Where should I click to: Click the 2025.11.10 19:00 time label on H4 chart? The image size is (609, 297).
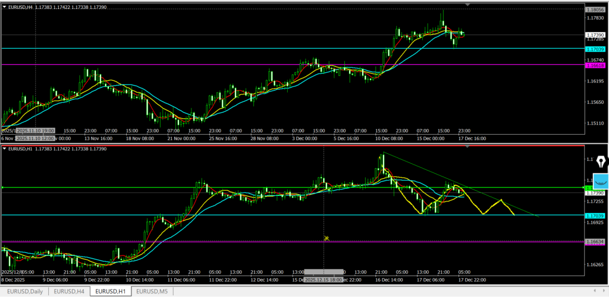point(36,130)
